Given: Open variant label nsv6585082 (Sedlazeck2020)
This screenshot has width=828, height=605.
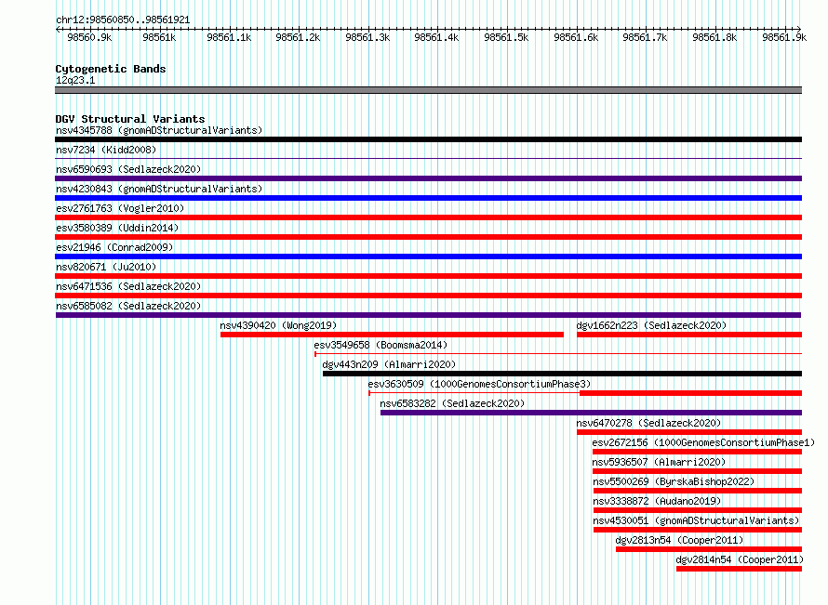Looking at the screenshot, I should [x=128, y=306].
